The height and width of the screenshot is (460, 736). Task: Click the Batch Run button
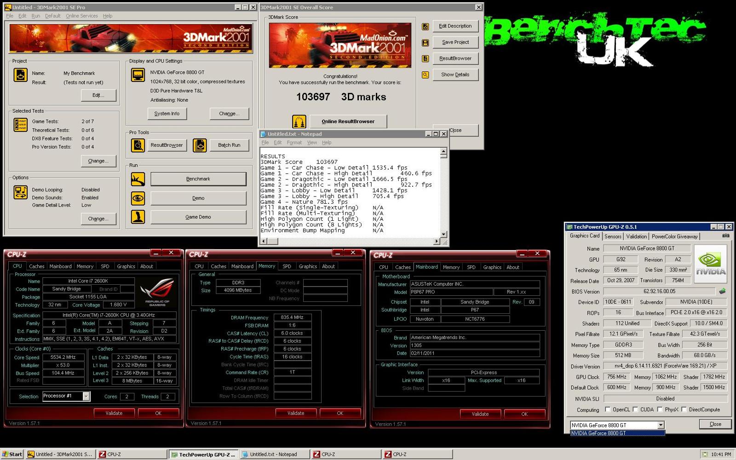point(229,145)
